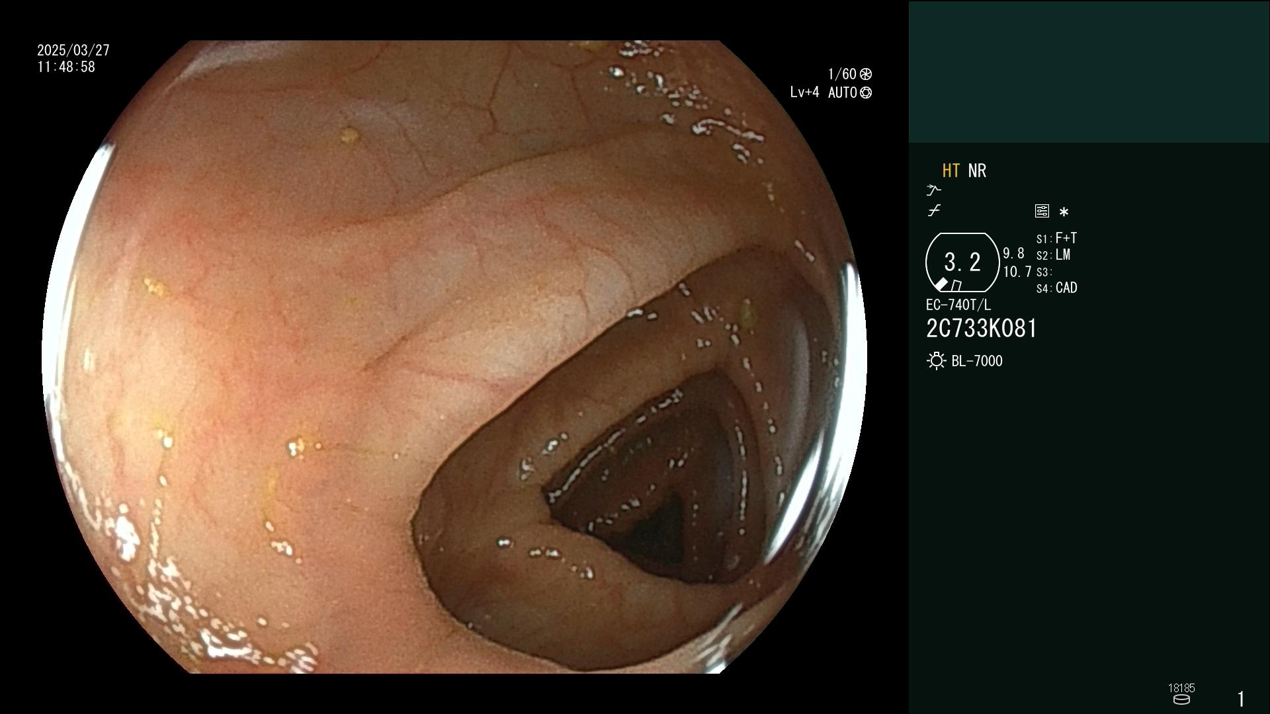1270x714 pixels.
Task: Click the settings sliders icon
Action: click(x=1042, y=211)
